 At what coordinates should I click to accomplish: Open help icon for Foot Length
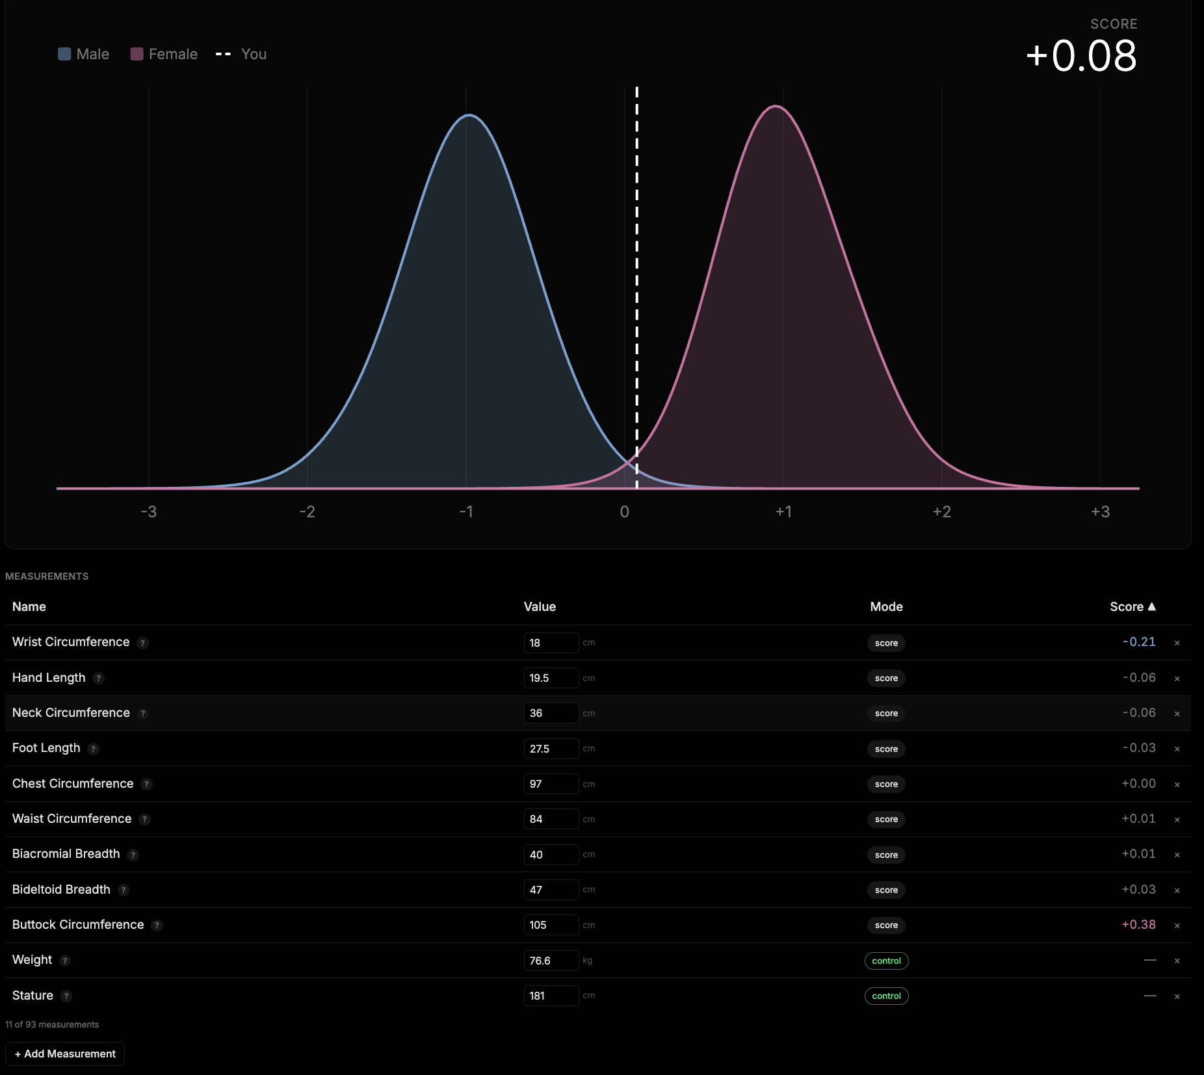click(93, 749)
